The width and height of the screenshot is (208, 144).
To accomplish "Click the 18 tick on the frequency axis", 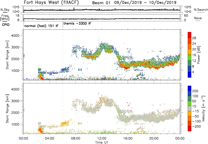I will point(17,16).
